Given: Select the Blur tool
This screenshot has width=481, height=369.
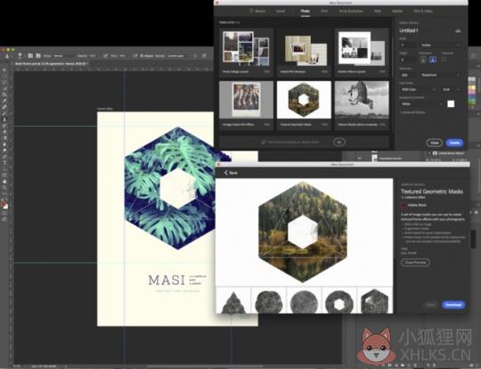Looking at the screenshot, I should coord(4,144).
